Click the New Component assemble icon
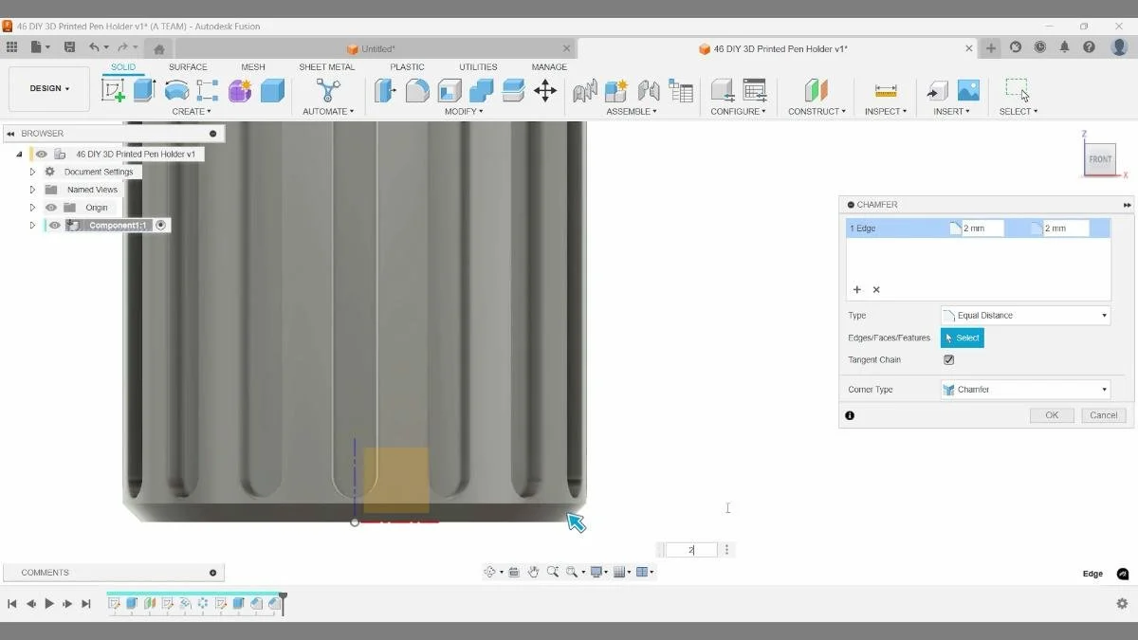This screenshot has height=640, width=1138. point(616,90)
